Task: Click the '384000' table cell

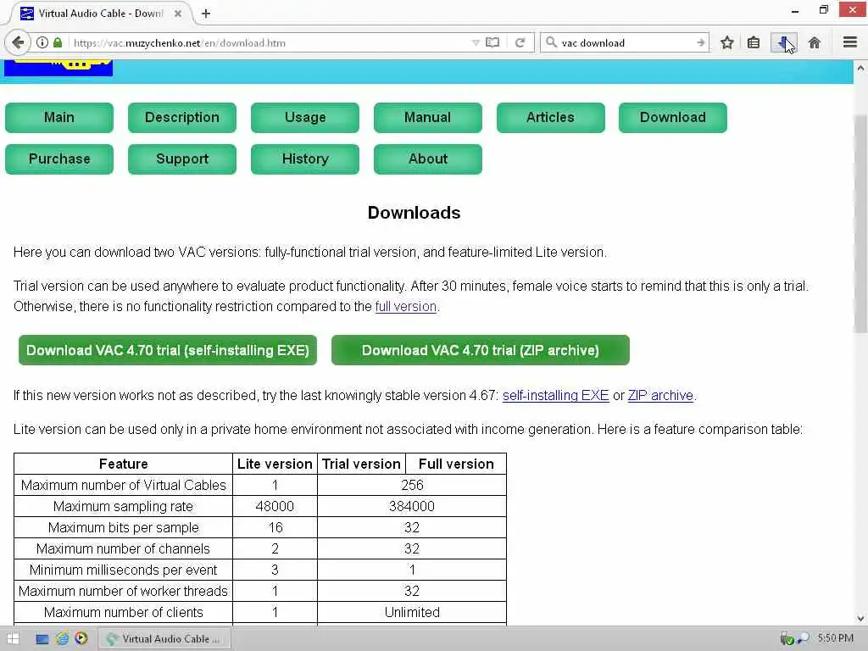Action: (412, 506)
